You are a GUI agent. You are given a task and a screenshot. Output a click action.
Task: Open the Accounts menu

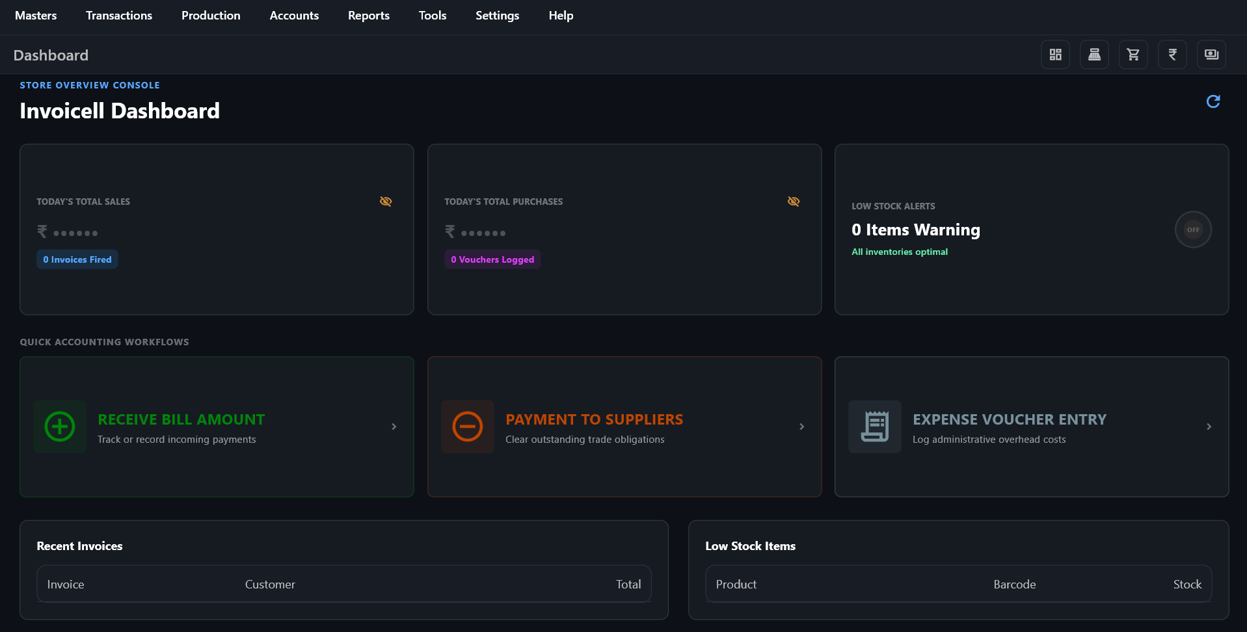294,16
